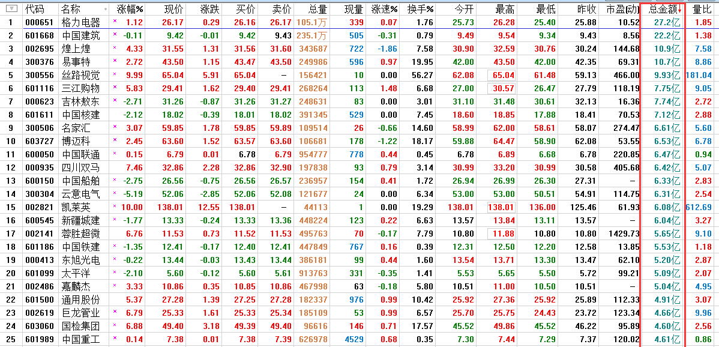Toggle sort order on the 总金额 header
The width and height of the screenshot is (719, 347).
664,8
